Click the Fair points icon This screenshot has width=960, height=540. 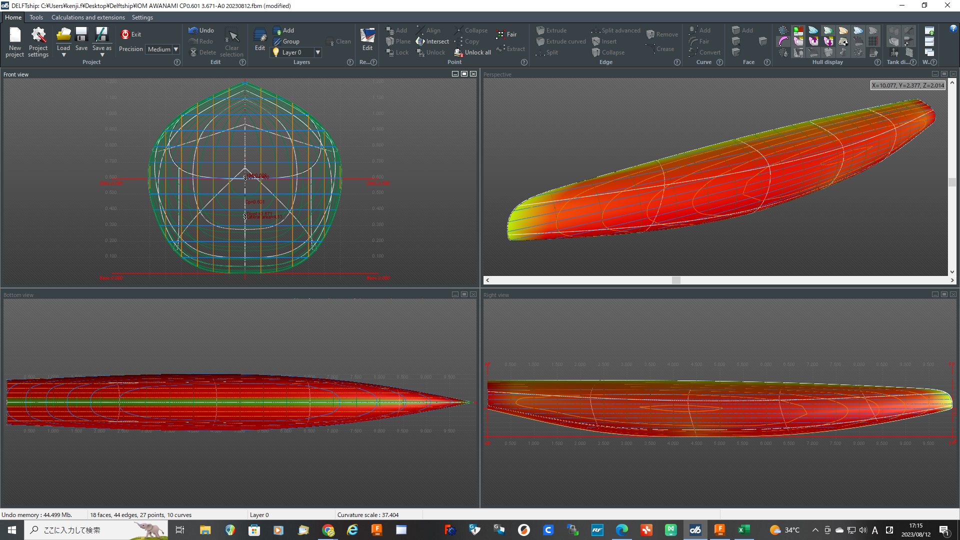(500, 34)
